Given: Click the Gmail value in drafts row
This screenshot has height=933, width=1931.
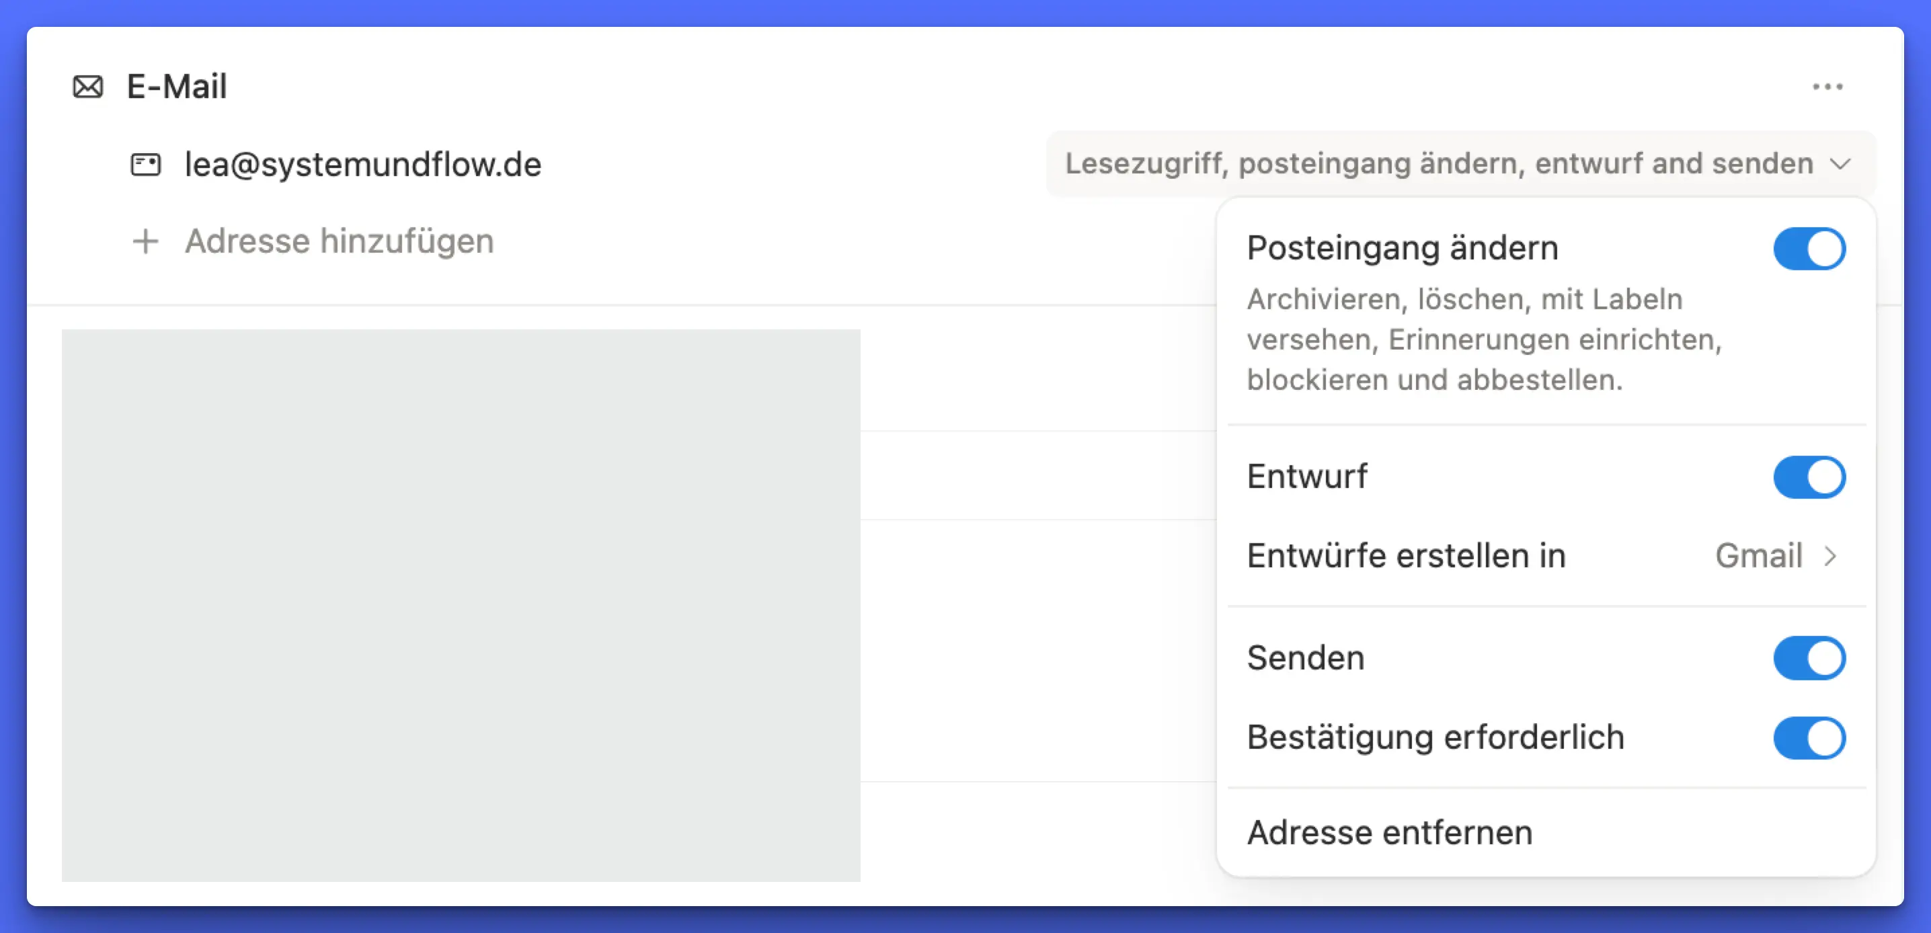Looking at the screenshot, I should coord(1759,556).
